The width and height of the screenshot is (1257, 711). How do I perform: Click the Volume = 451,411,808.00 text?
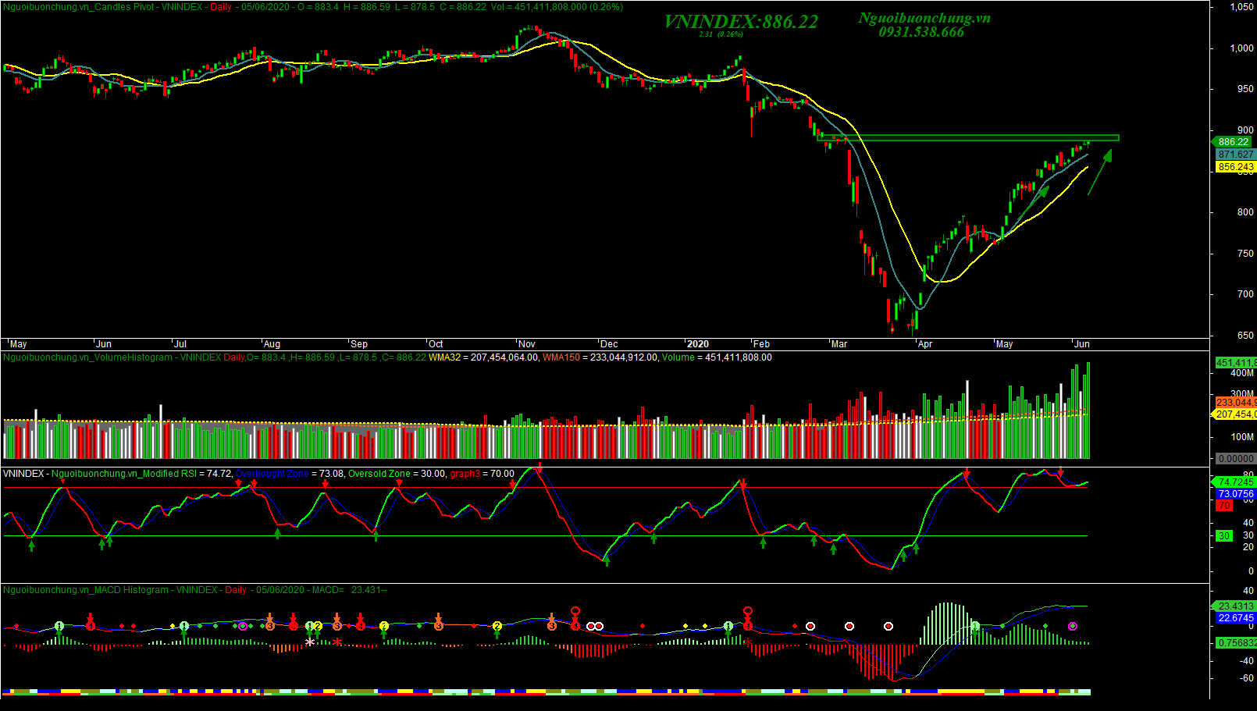[x=717, y=357]
